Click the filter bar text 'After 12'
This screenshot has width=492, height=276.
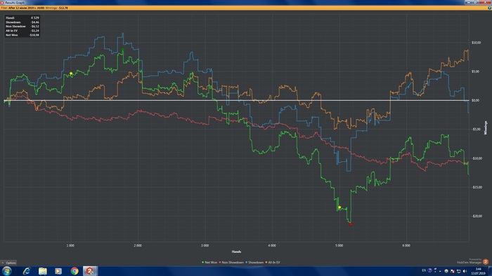[13, 8]
